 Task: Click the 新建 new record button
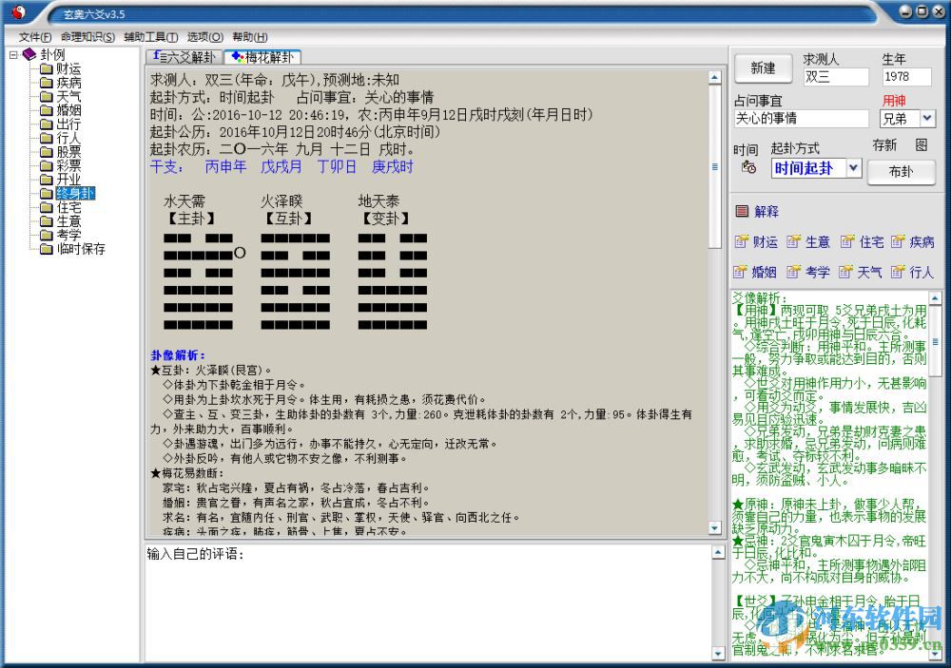click(x=763, y=68)
